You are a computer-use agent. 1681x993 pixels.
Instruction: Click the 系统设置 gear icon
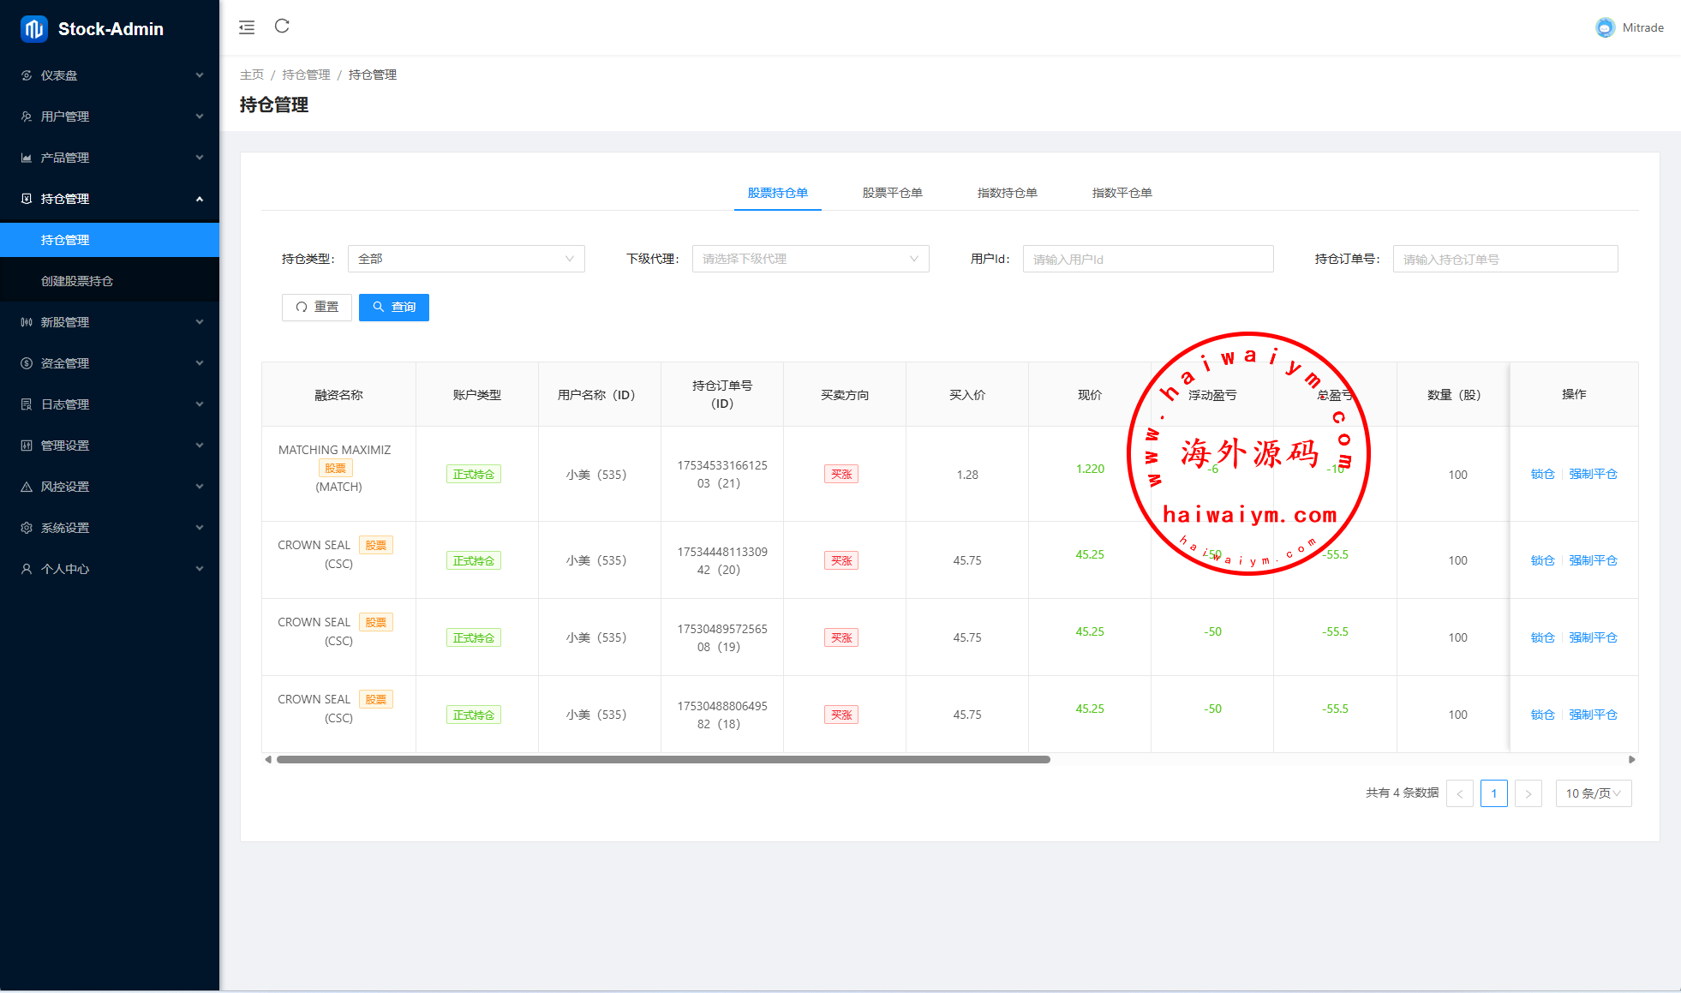coord(27,528)
